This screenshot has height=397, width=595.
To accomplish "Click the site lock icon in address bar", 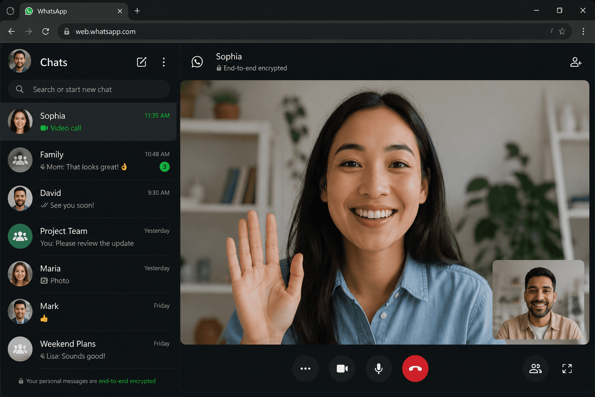I will [x=67, y=31].
